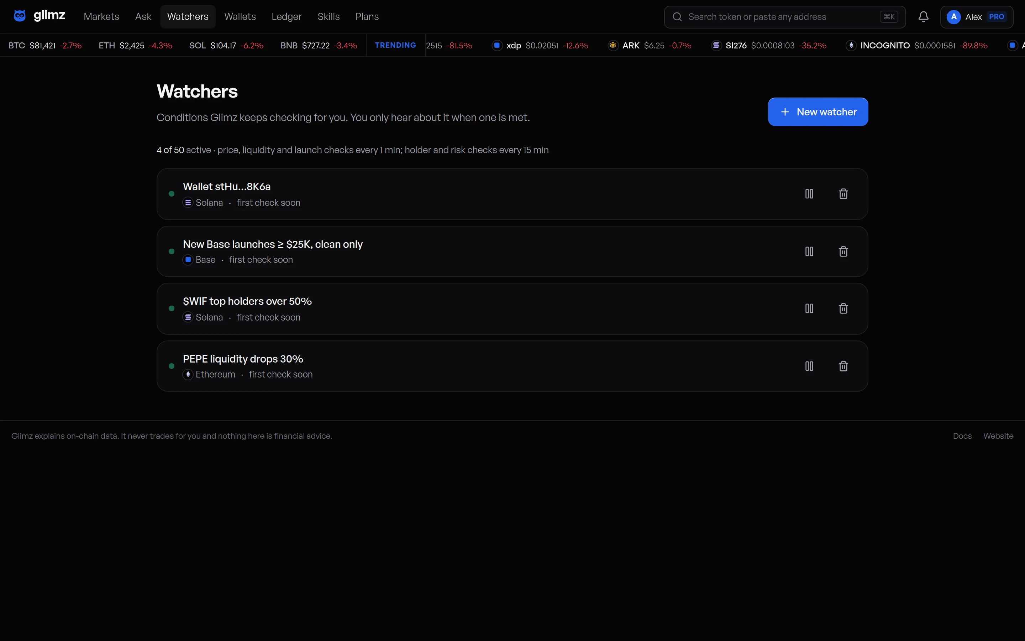
Task: Click Solana chain icon on $WIF watcher
Action: coord(188,317)
